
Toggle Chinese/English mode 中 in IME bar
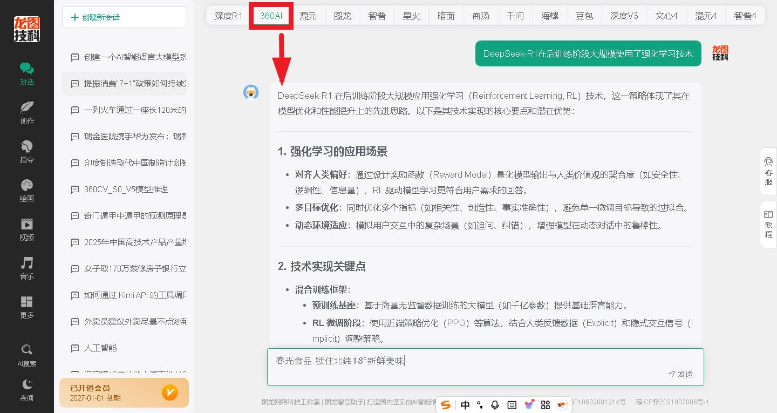coord(465,405)
